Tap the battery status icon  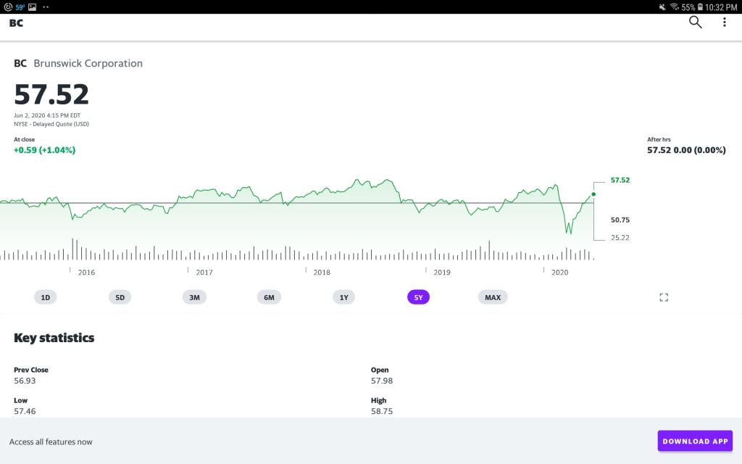click(x=700, y=7)
